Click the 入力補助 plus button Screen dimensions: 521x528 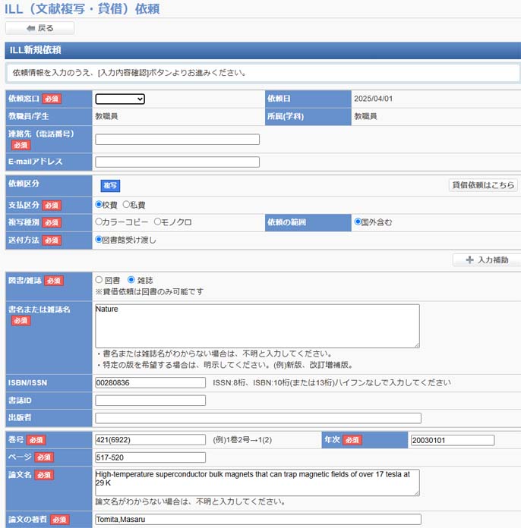(486, 260)
